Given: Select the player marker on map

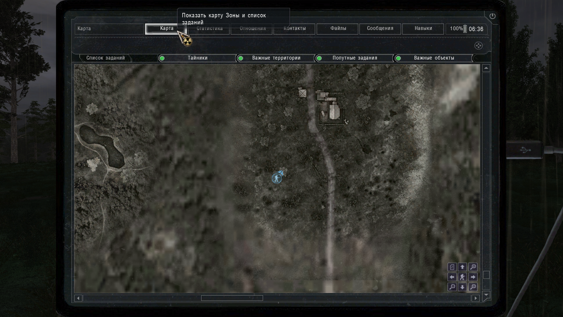Looking at the screenshot, I should coord(277,178).
